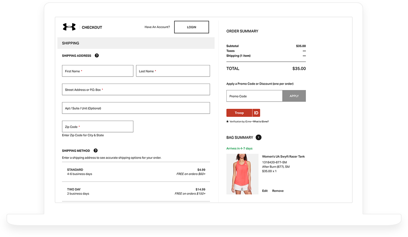408x237 pixels.
Task: Click the LOGIN button
Action: [x=192, y=27]
